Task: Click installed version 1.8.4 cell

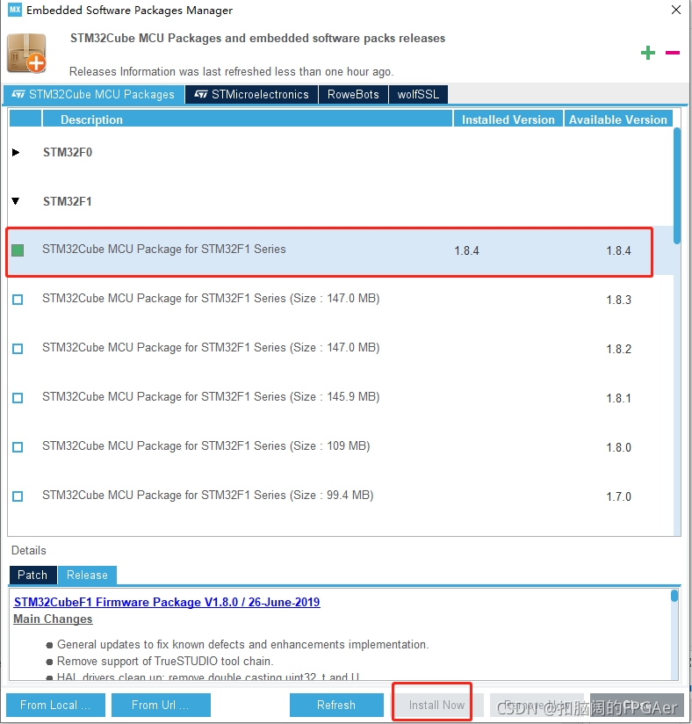Action: pos(466,250)
